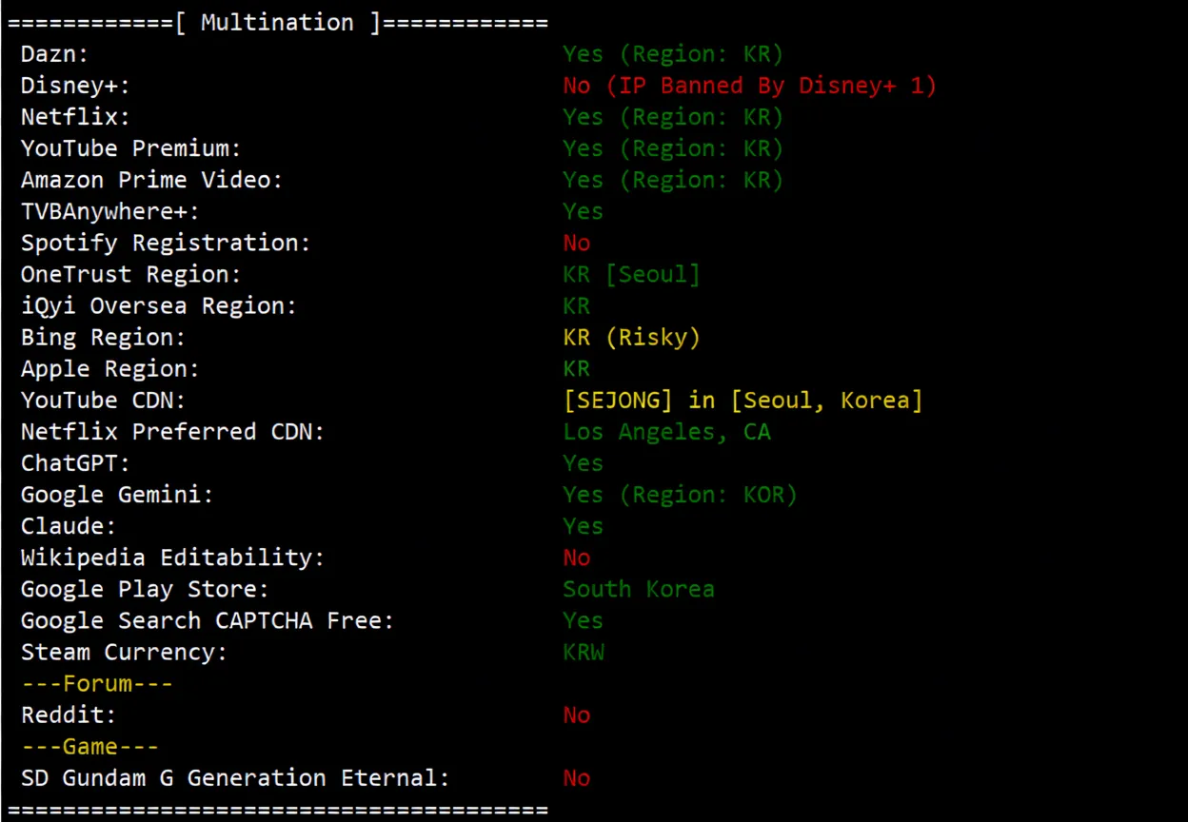Click the TVBAnywhere+ Yes result
The image size is (1188, 822).
[583, 211]
